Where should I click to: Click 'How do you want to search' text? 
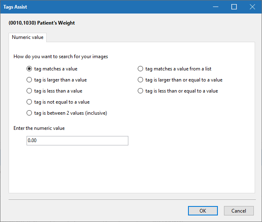(x=60, y=57)
